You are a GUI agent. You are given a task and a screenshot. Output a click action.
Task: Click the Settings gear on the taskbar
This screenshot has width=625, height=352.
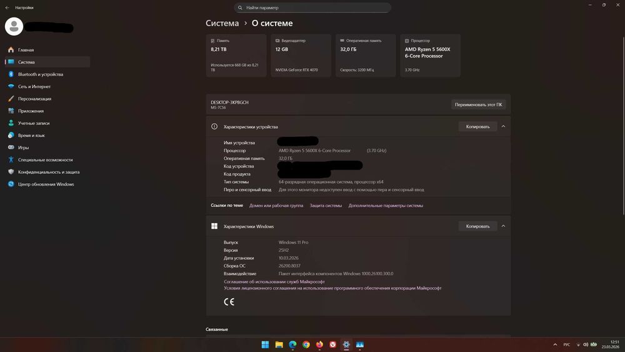click(x=346, y=345)
